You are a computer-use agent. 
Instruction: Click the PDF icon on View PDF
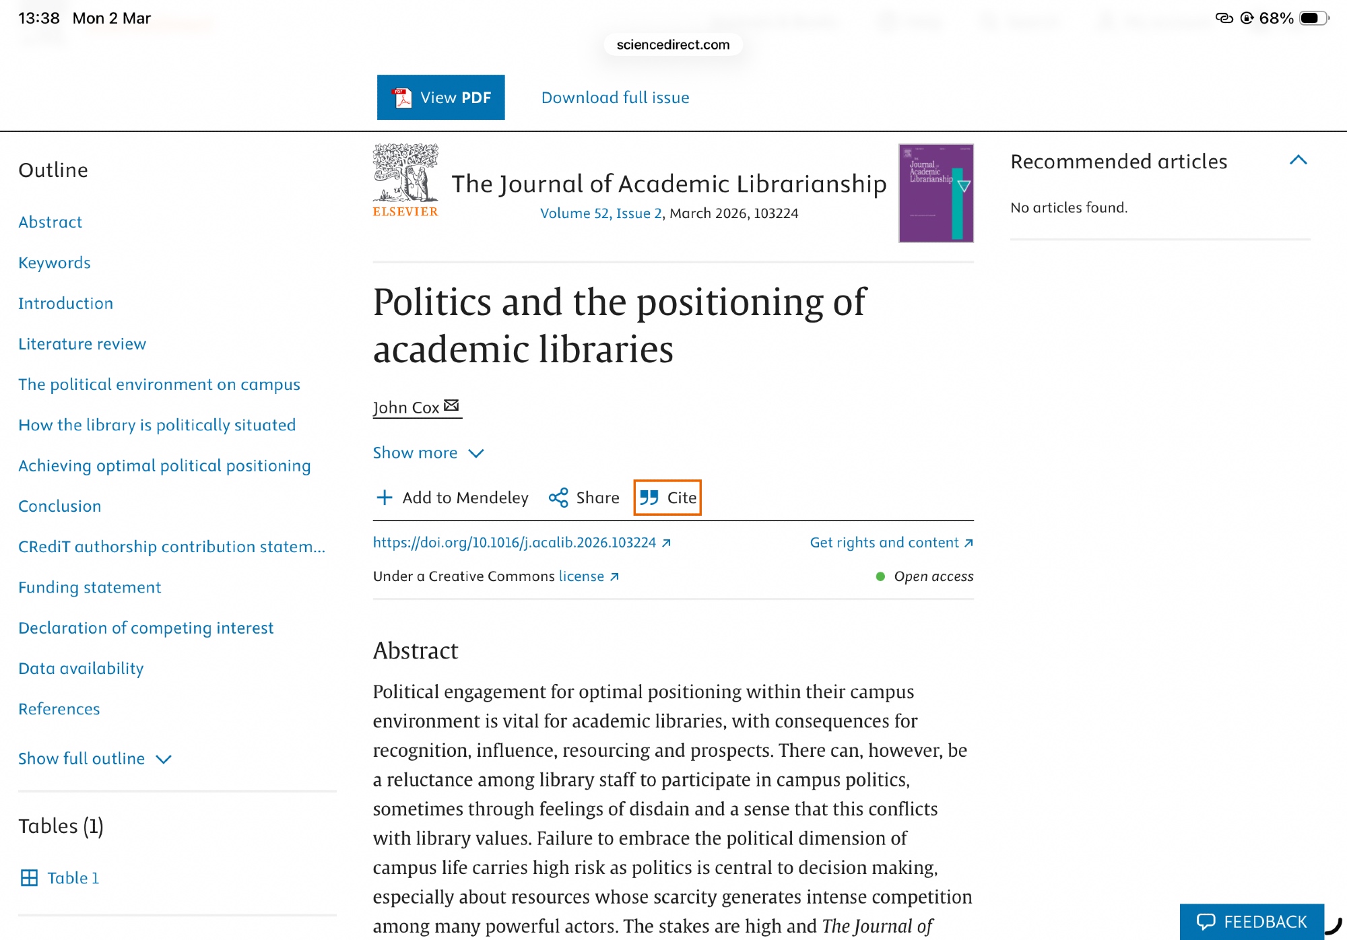click(x=403, y=98)
